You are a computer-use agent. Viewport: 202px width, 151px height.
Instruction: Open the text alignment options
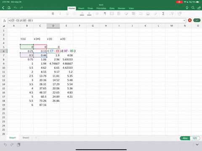point(97,14)
